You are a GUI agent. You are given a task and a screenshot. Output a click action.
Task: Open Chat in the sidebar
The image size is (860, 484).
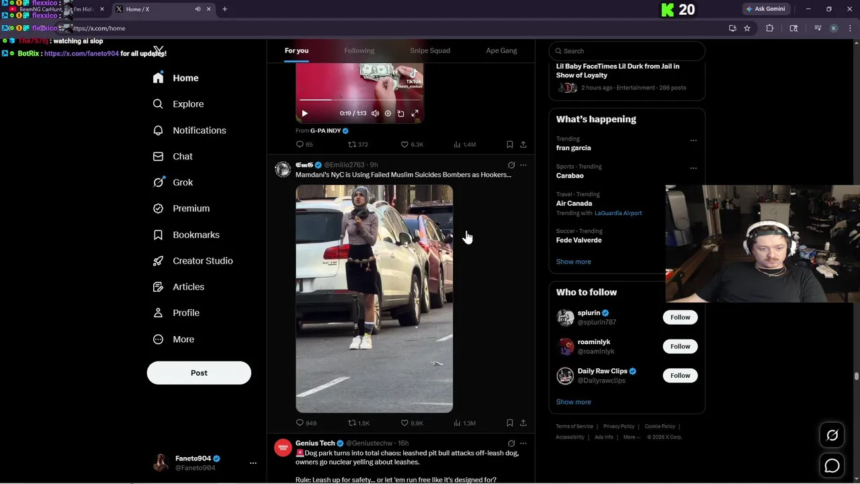tap(173, 156)
